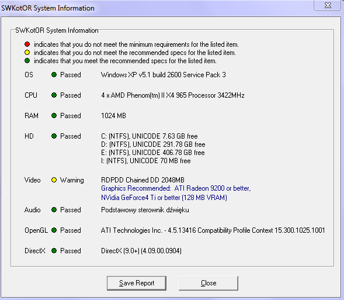Click the 'do not meet the minimum requirements' legend text
344x300 pixels.
[x=136, y=44]
